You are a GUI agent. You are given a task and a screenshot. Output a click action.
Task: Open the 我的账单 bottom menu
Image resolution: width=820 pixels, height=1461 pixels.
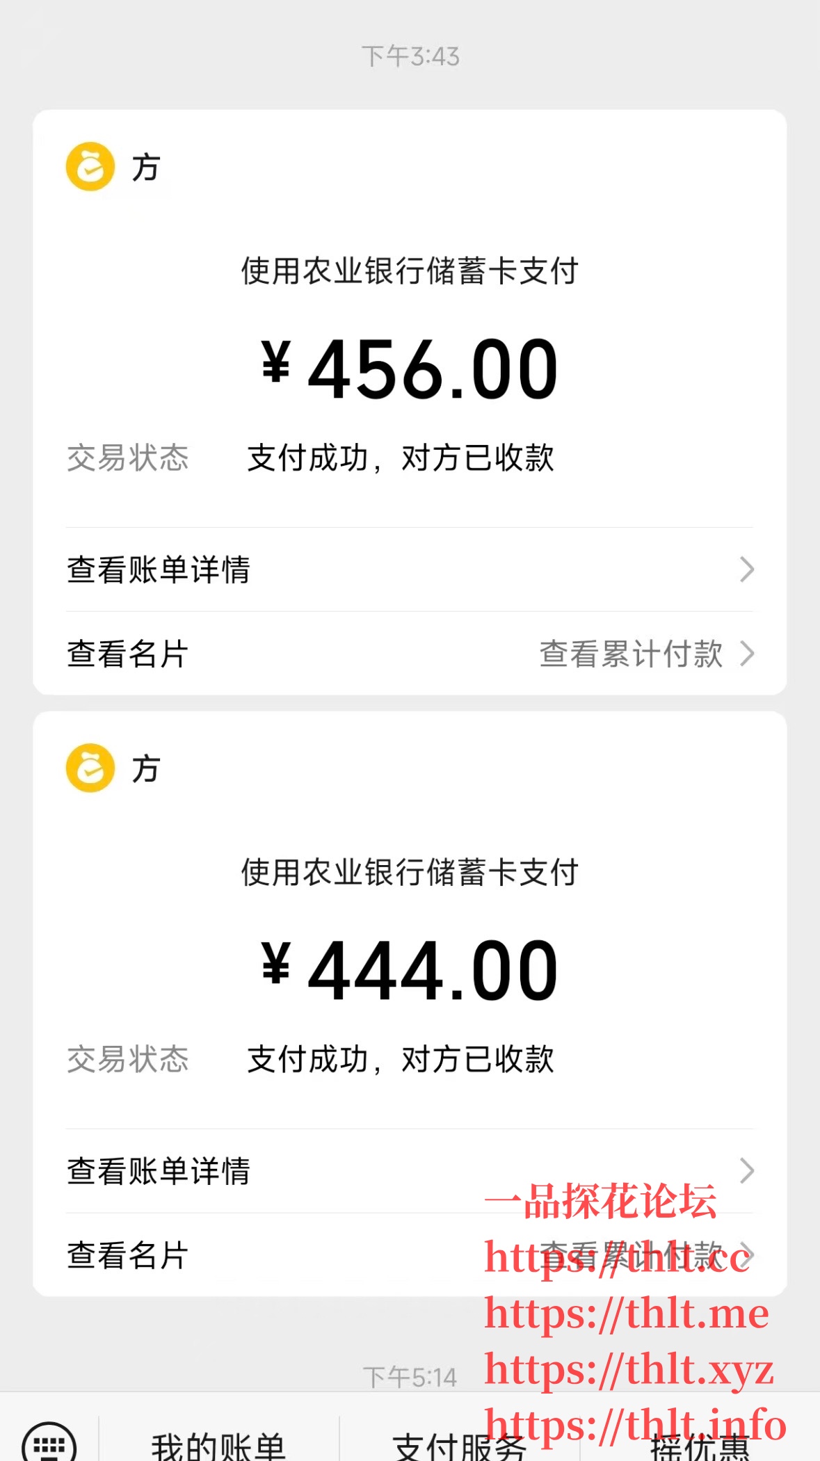click(x=218, y=1445)
